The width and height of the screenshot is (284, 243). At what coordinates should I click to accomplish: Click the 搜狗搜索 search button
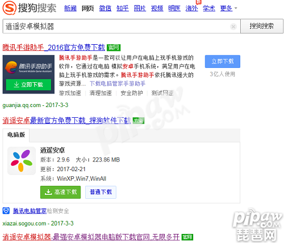point(262,26)
